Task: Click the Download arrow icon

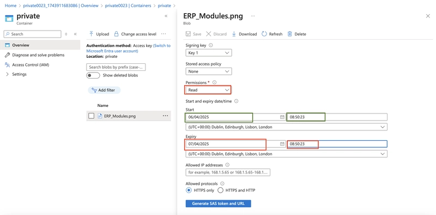Action: [234, 34]
